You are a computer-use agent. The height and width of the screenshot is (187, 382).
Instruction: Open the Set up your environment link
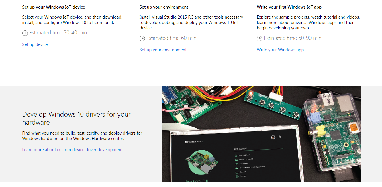click(x=163, y=50)
